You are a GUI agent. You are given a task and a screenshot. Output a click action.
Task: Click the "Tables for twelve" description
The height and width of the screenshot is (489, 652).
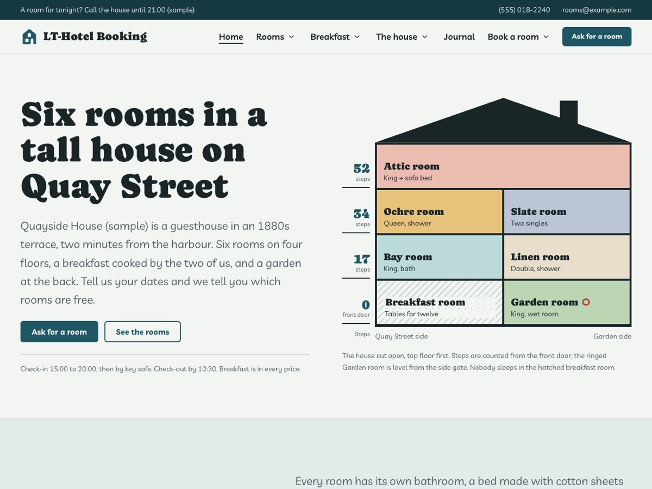(411, 314)
